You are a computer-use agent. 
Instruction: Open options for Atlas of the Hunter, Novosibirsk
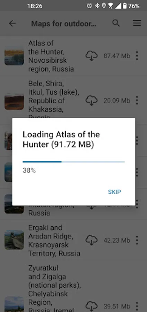[137, 56]
